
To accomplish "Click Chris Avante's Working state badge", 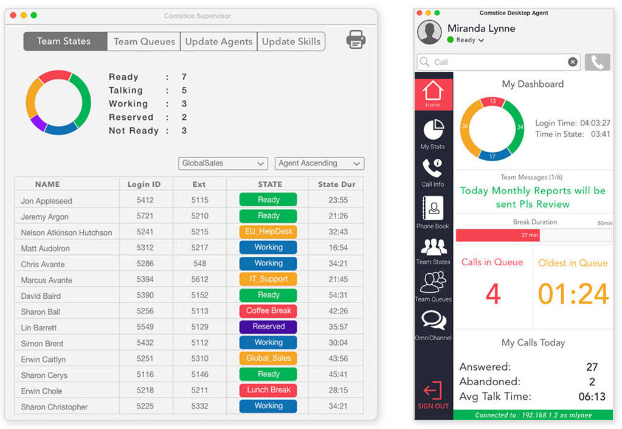I will coord(268,263).
